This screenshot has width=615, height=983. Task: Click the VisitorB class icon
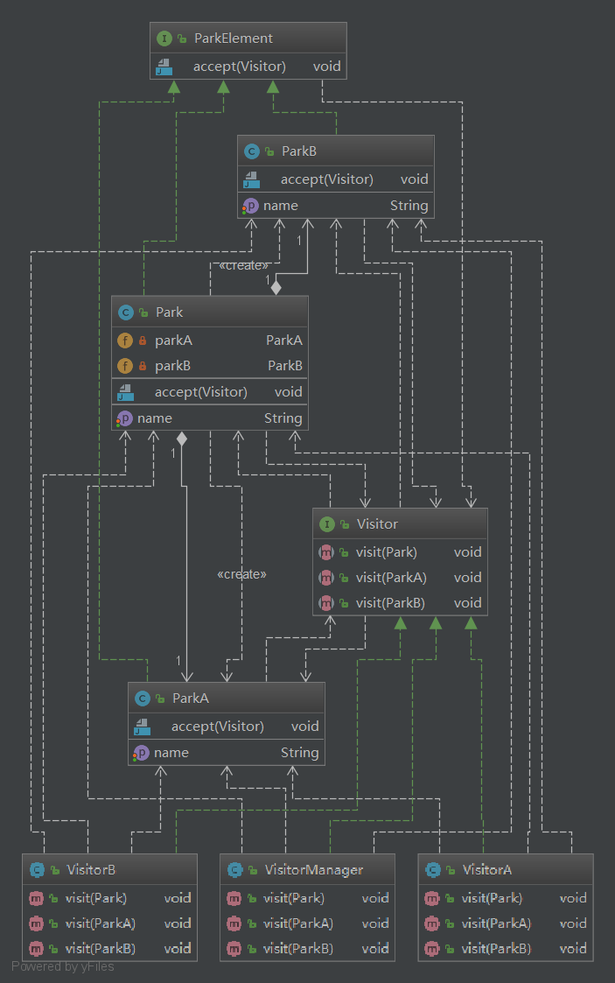pos(37,870)
